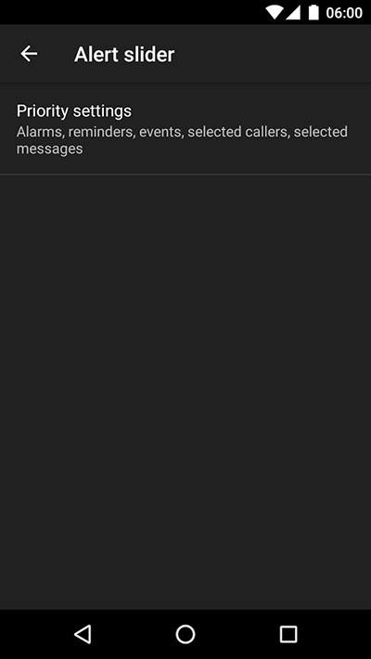The image size is (371, 659).
Task: Click the word 'messages' in the summary
Action: tap(49, 149)
